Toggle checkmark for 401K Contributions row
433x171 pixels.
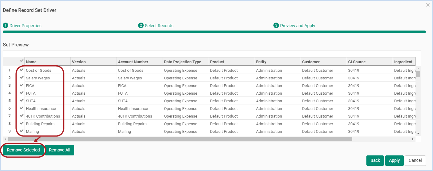[x=21, y=116]
